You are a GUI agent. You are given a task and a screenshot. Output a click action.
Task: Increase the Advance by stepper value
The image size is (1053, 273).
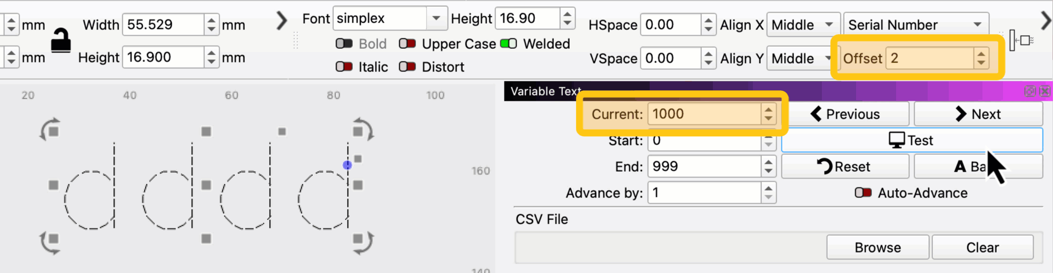pos(769,188)
